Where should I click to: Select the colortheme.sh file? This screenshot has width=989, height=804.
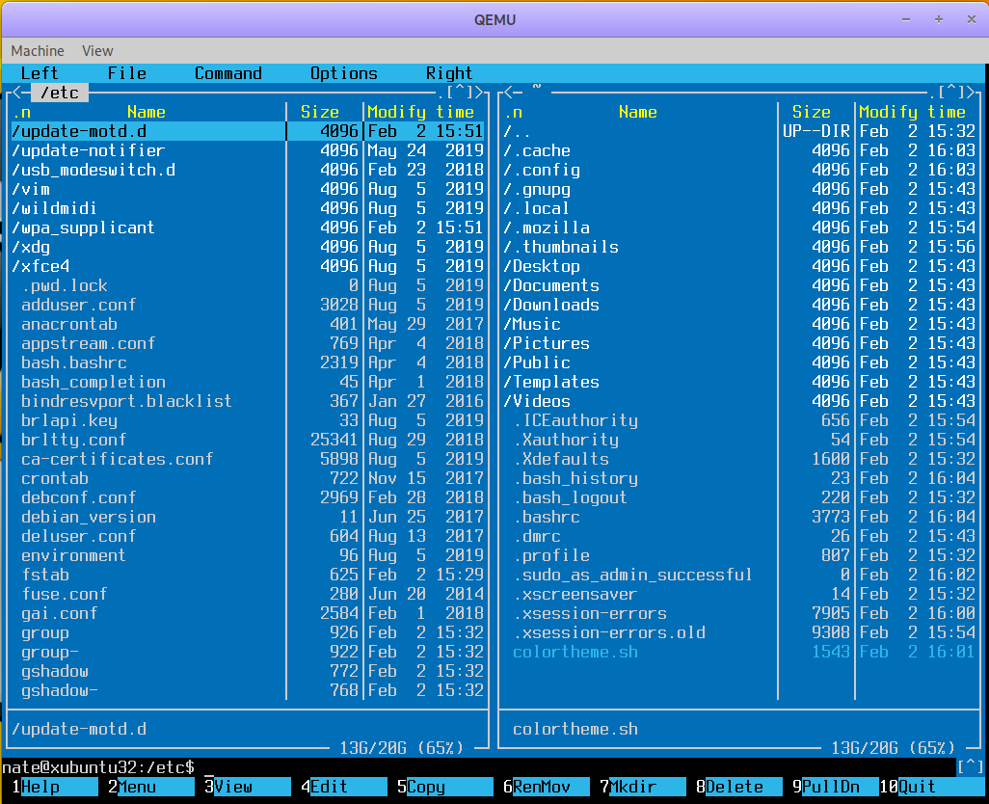575,652
